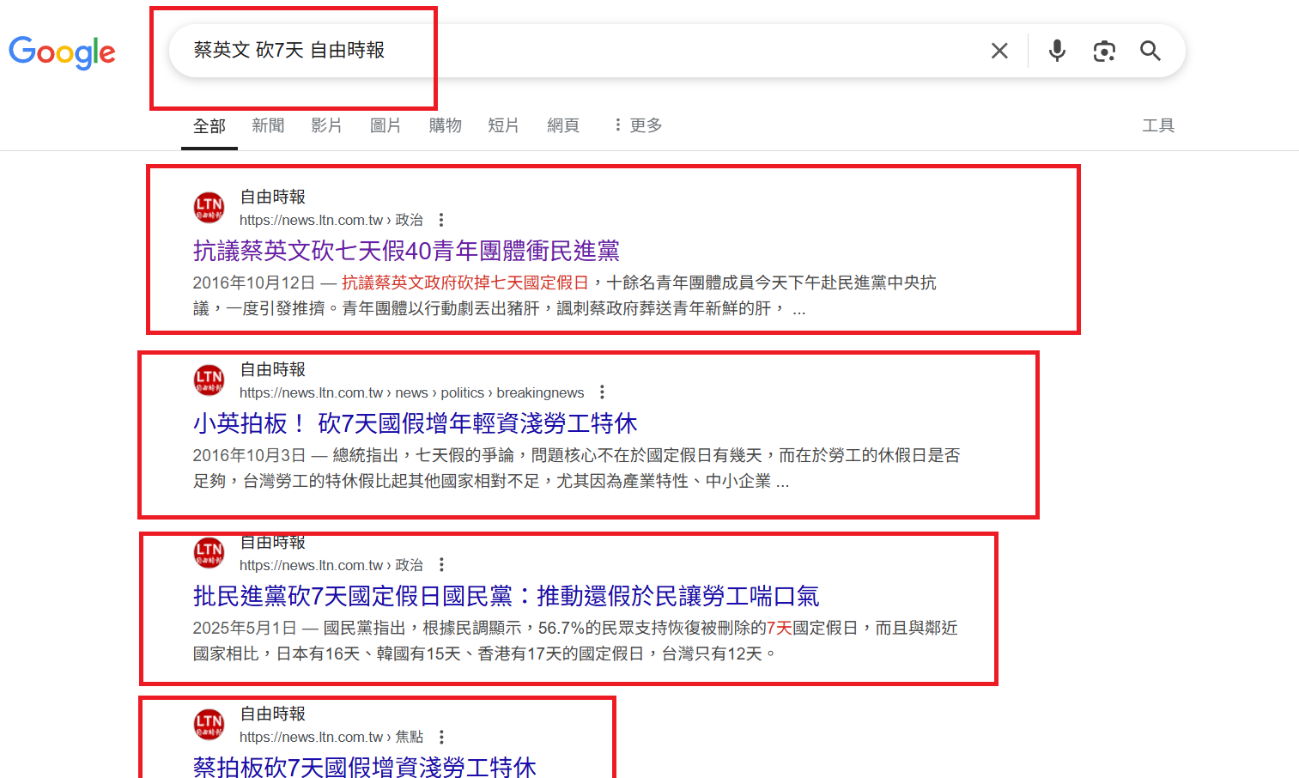The width and height of the screenshot is (1299, 778).
Task: Click LTN favicon of 批民進黨砍7天國定假日 result
Action: [209, 553]
